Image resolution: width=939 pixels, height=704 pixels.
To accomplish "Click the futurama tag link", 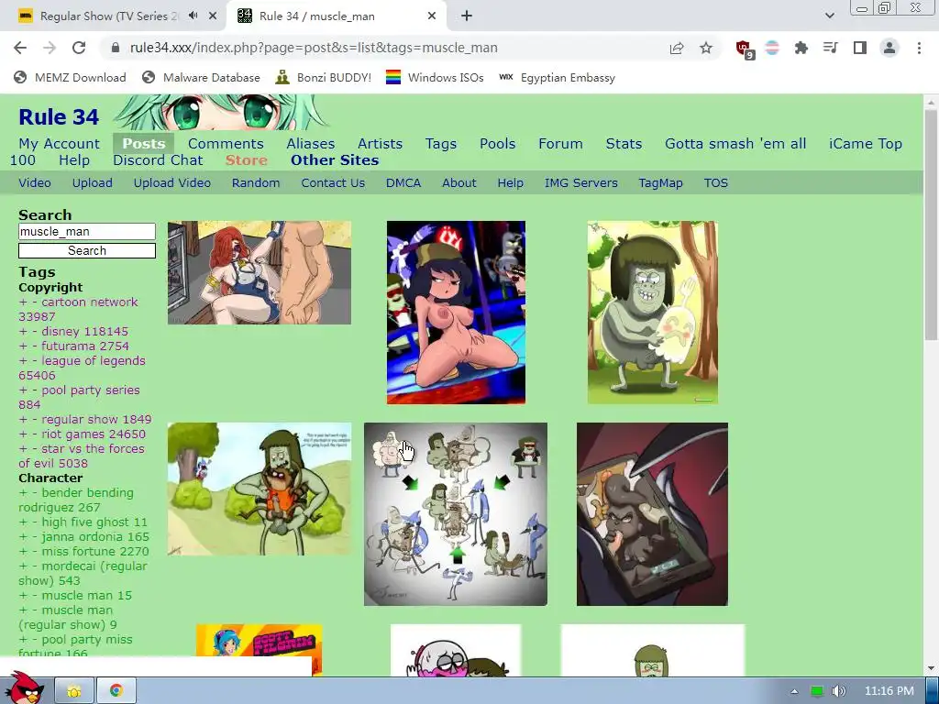I will click(68, 346).
